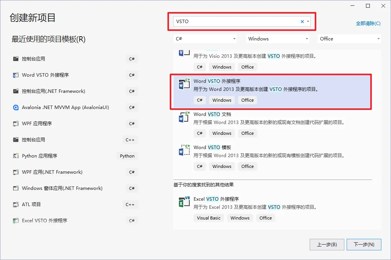Click the Word VSTO 模板 result icon
Viewport: 391px width, 260px height.
pos(184,150)
